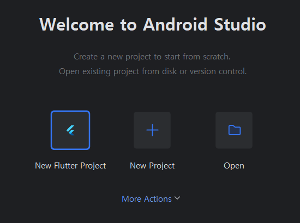300x223 pixels.
Task: Browse for a project with the folder icon
Action: pyautogui.click(x=235, y=130)
